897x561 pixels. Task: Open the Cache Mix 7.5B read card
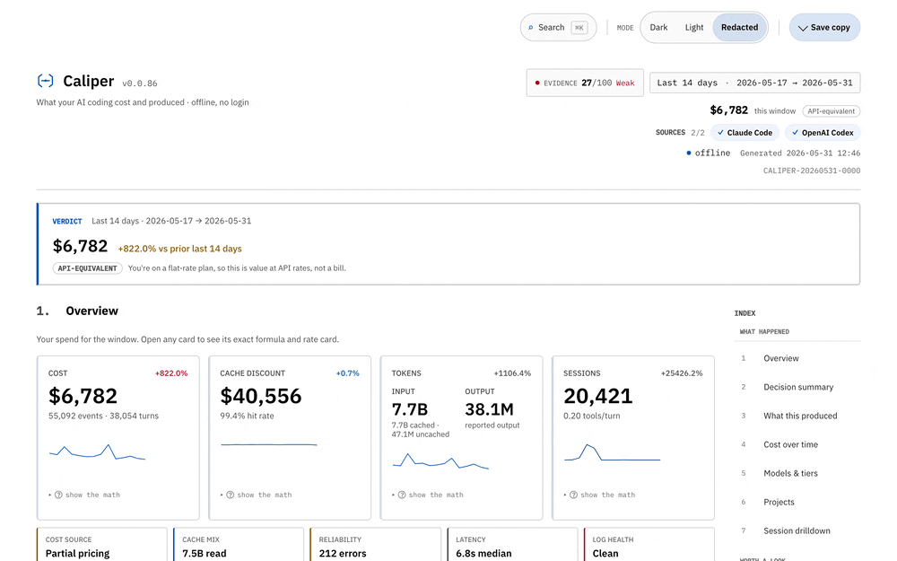coord(239,545)
